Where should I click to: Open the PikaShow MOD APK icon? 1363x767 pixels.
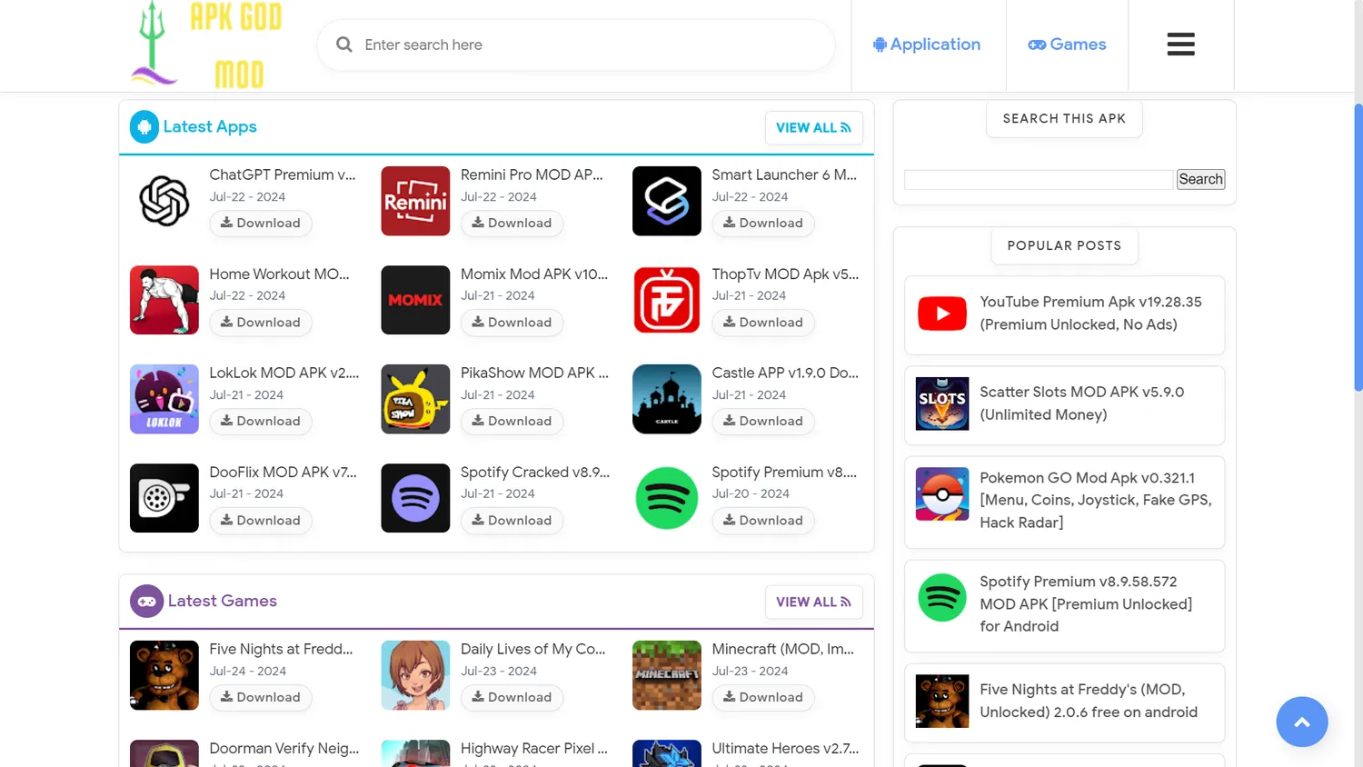coord(415,399)
